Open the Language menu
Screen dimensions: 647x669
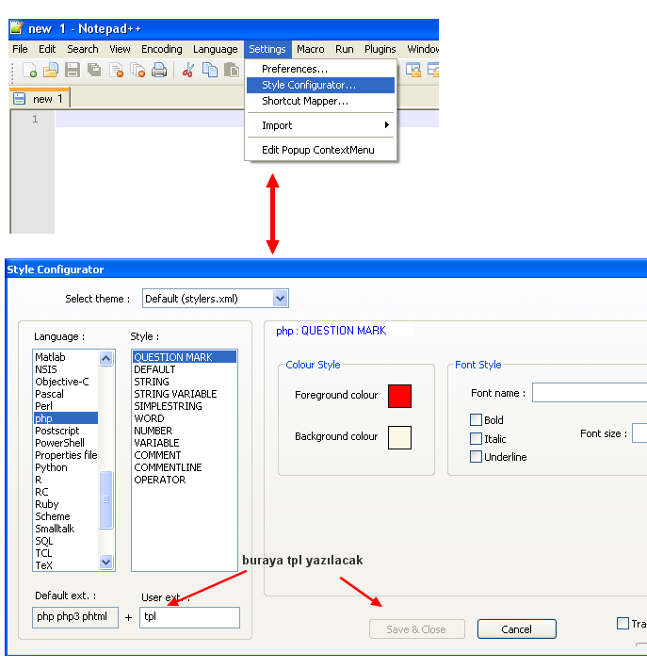[215, 49]
